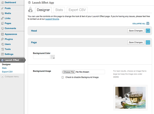Click the Users people icon
154x114 pixels.
coord(3,44)
